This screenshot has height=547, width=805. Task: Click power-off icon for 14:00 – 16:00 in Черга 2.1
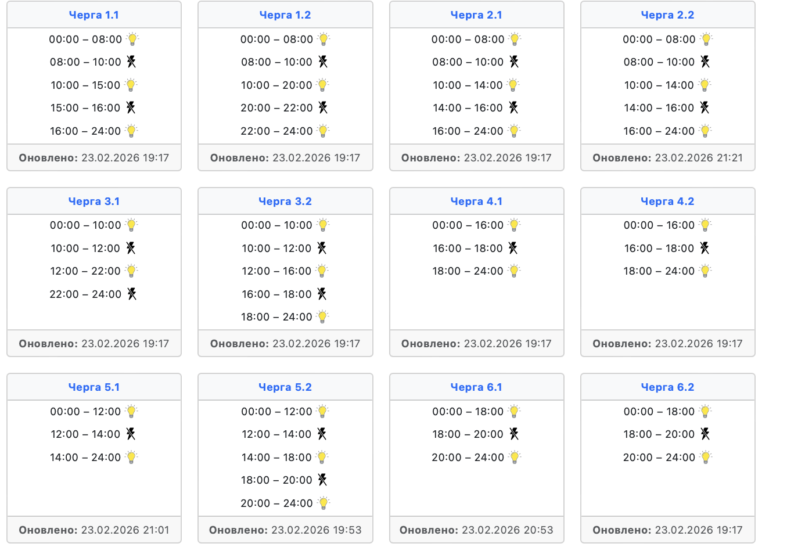[513, 107]
